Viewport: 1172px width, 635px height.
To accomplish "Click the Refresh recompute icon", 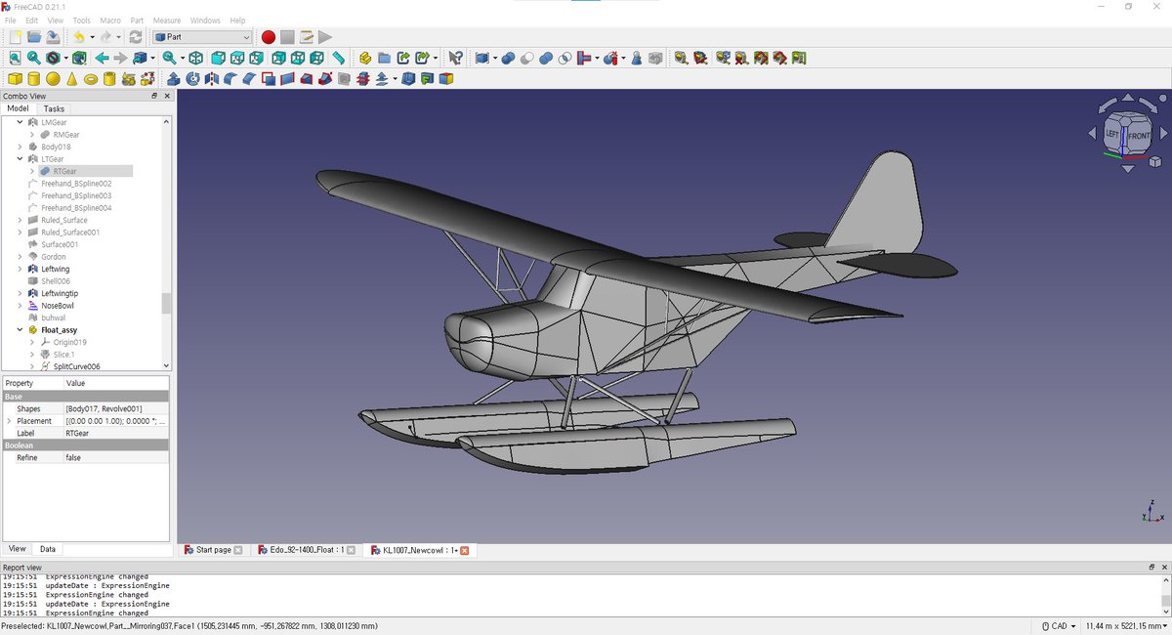I will click(x=136, y=37).
